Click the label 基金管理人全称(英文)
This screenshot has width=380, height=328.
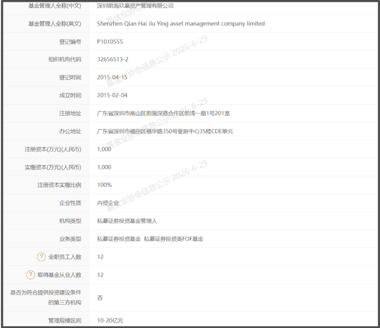(x=55, y=24)
